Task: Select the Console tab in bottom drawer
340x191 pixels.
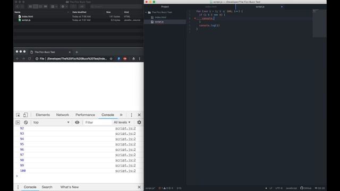Action: click(30, 187)
